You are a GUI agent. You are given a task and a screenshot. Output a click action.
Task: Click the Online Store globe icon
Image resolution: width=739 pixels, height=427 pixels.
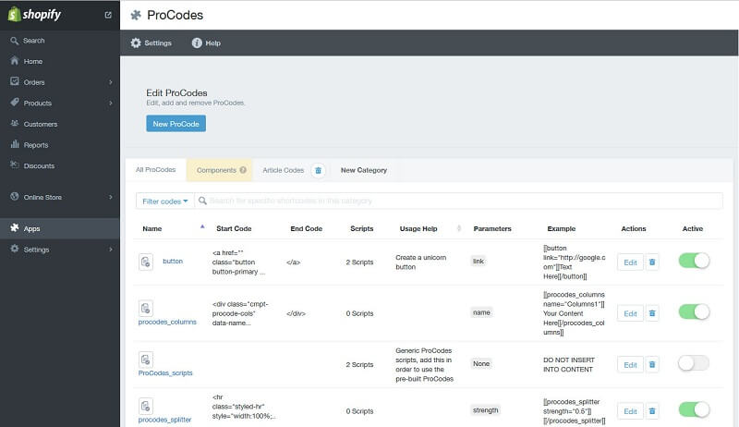(15, 197)
